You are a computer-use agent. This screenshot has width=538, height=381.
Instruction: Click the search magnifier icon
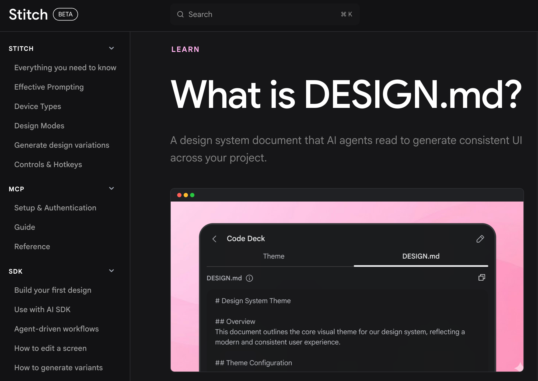(180, 14)
